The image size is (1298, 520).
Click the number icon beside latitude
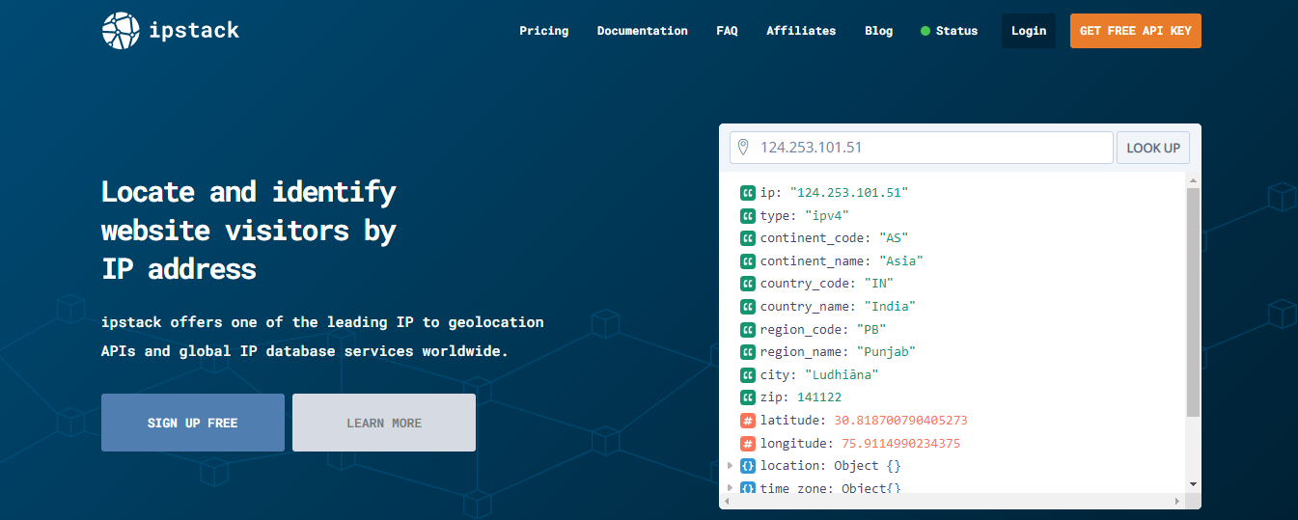click(x=748, y=421)
